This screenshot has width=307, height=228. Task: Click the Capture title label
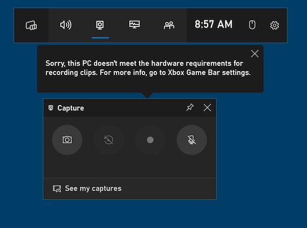point(71,108)
